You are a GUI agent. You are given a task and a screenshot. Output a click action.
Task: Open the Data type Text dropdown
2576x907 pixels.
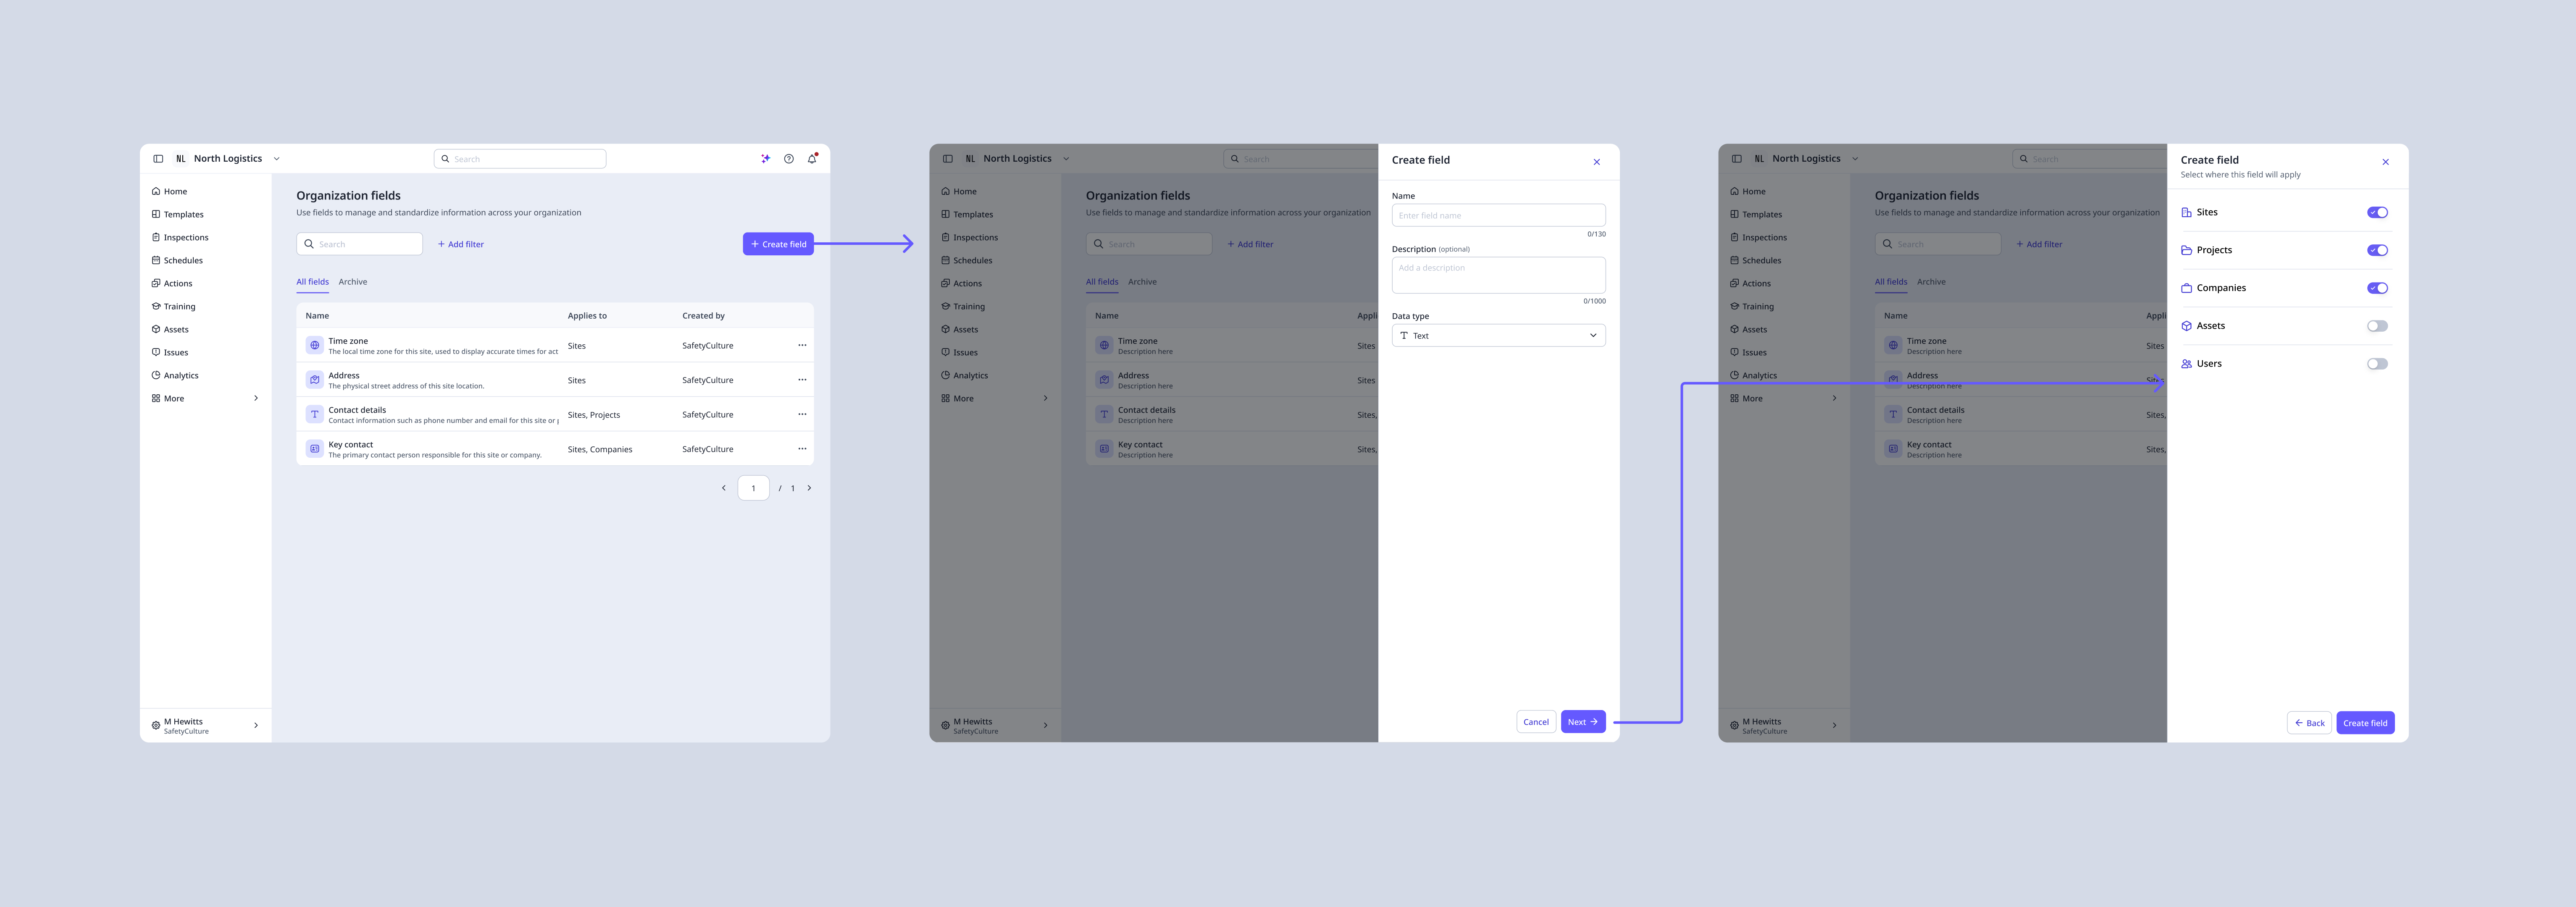[x=1498, y=336]
